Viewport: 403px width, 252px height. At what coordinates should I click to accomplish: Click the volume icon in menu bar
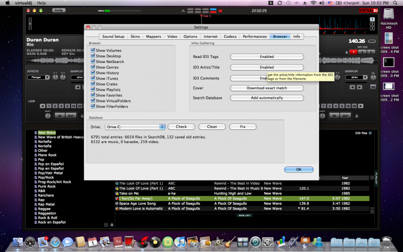pos(321,3)
